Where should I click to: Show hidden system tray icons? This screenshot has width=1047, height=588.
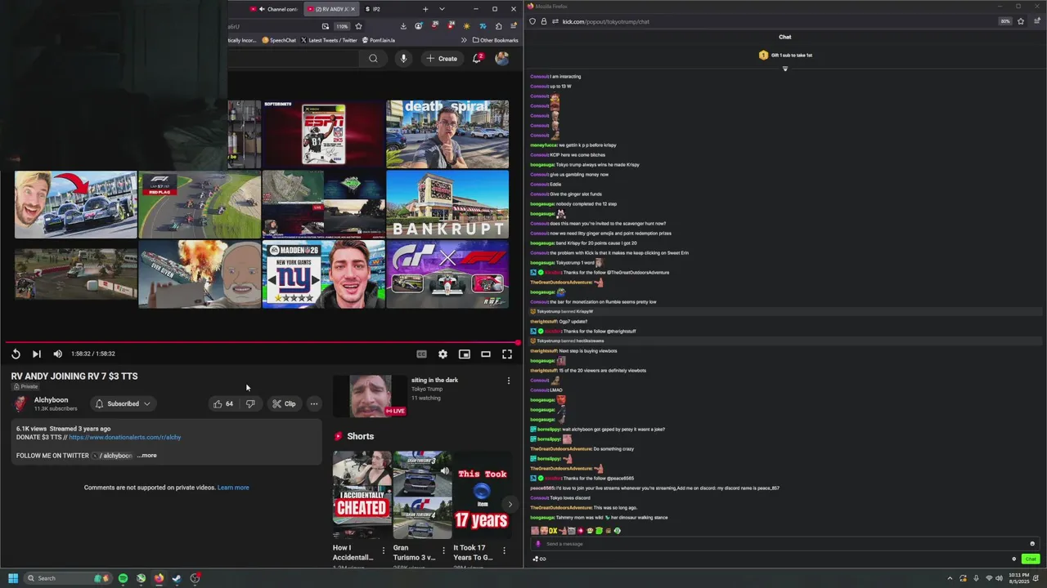click(x=950, y=578)
